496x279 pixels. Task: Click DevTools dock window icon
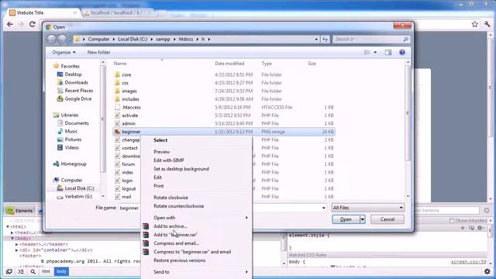9,272
